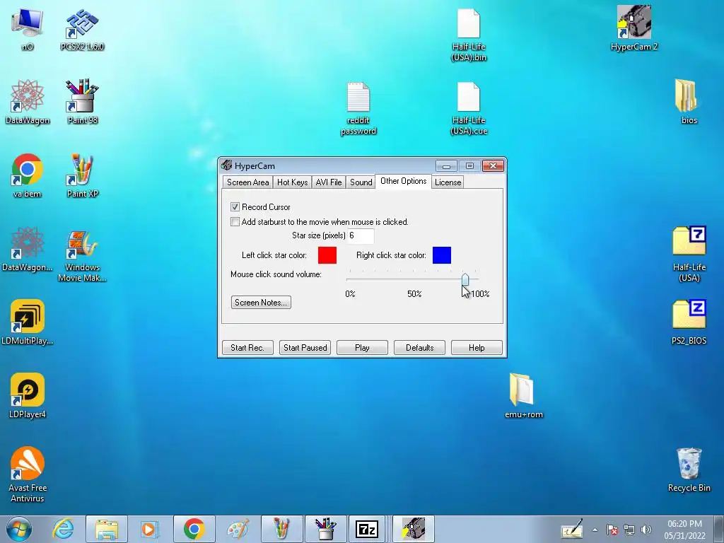
Task: Open the Action Center flag tray icon
Action: click(612, 530)
